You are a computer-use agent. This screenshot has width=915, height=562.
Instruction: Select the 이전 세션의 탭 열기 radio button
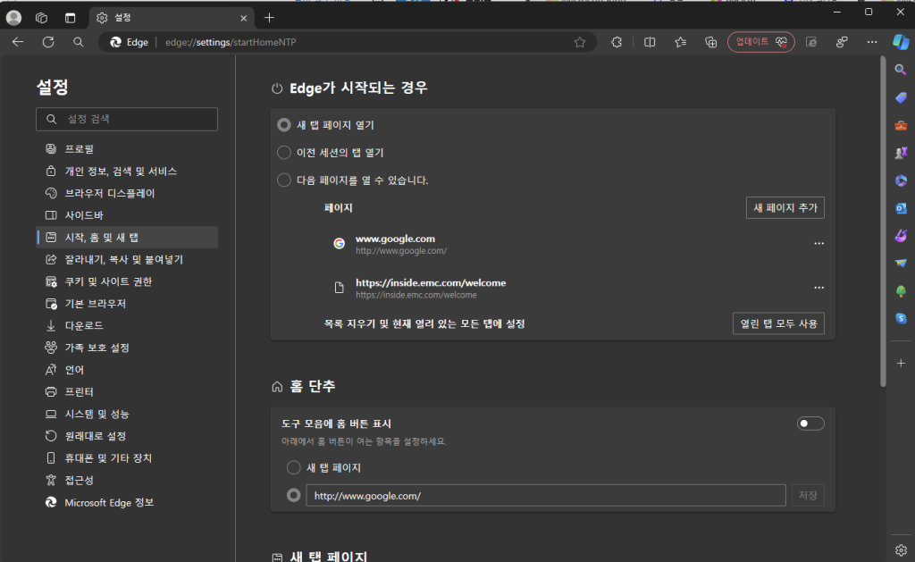point(284,152)
